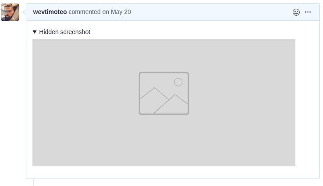Visit the wevtimoteo profile link

(x=50, y=12)
